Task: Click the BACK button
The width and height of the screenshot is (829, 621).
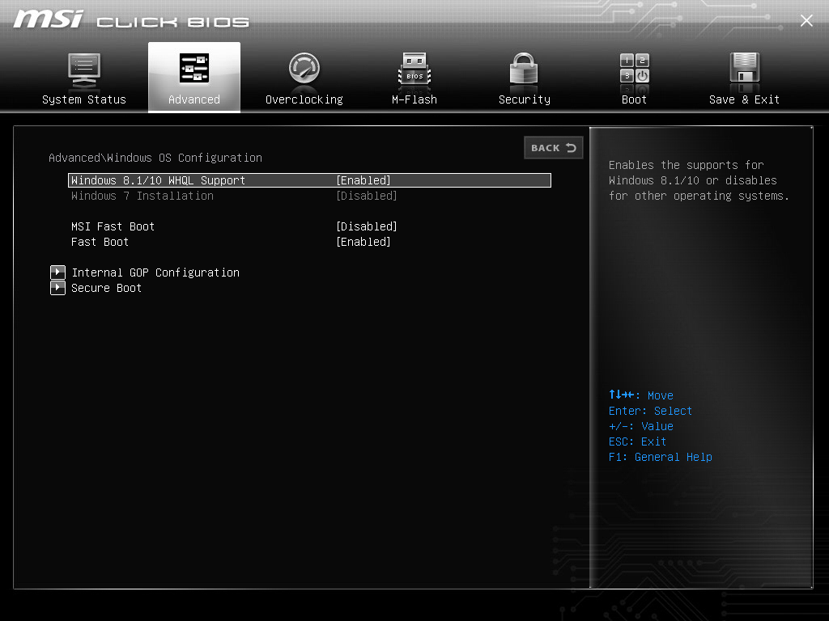Action: coord(554,148)
